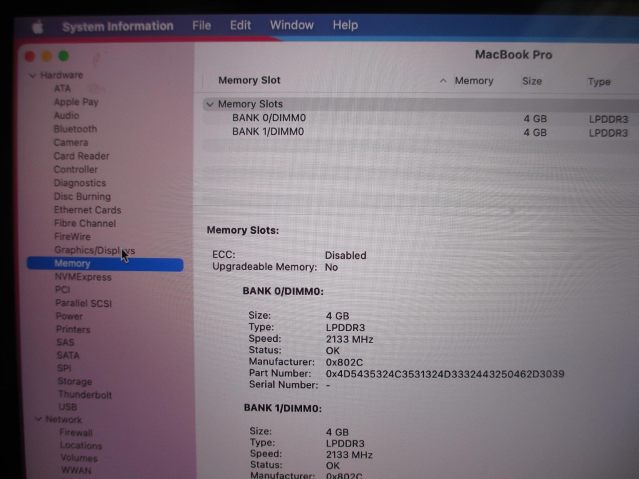Select SAS in the sidebar

pyautogui.click(x=66, y=342)
